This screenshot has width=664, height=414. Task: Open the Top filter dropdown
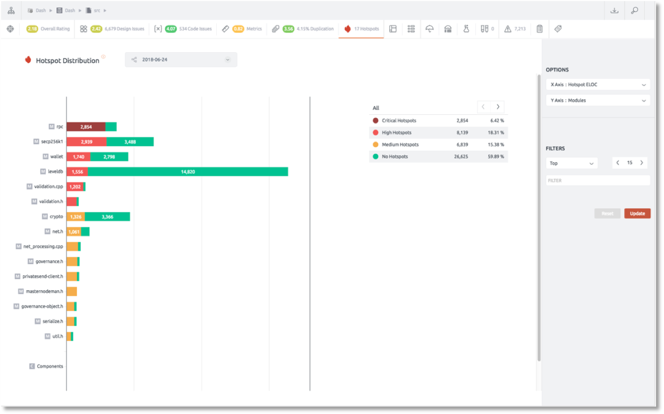coord(572,163)
